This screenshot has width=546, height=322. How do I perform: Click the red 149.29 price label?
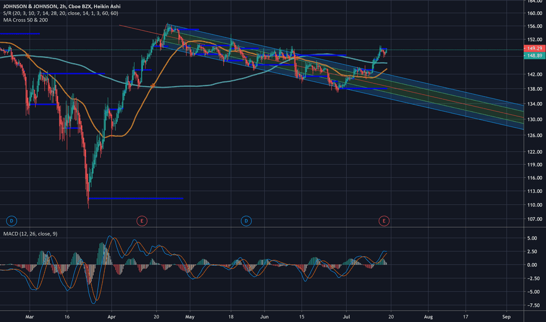coord(534,49)
